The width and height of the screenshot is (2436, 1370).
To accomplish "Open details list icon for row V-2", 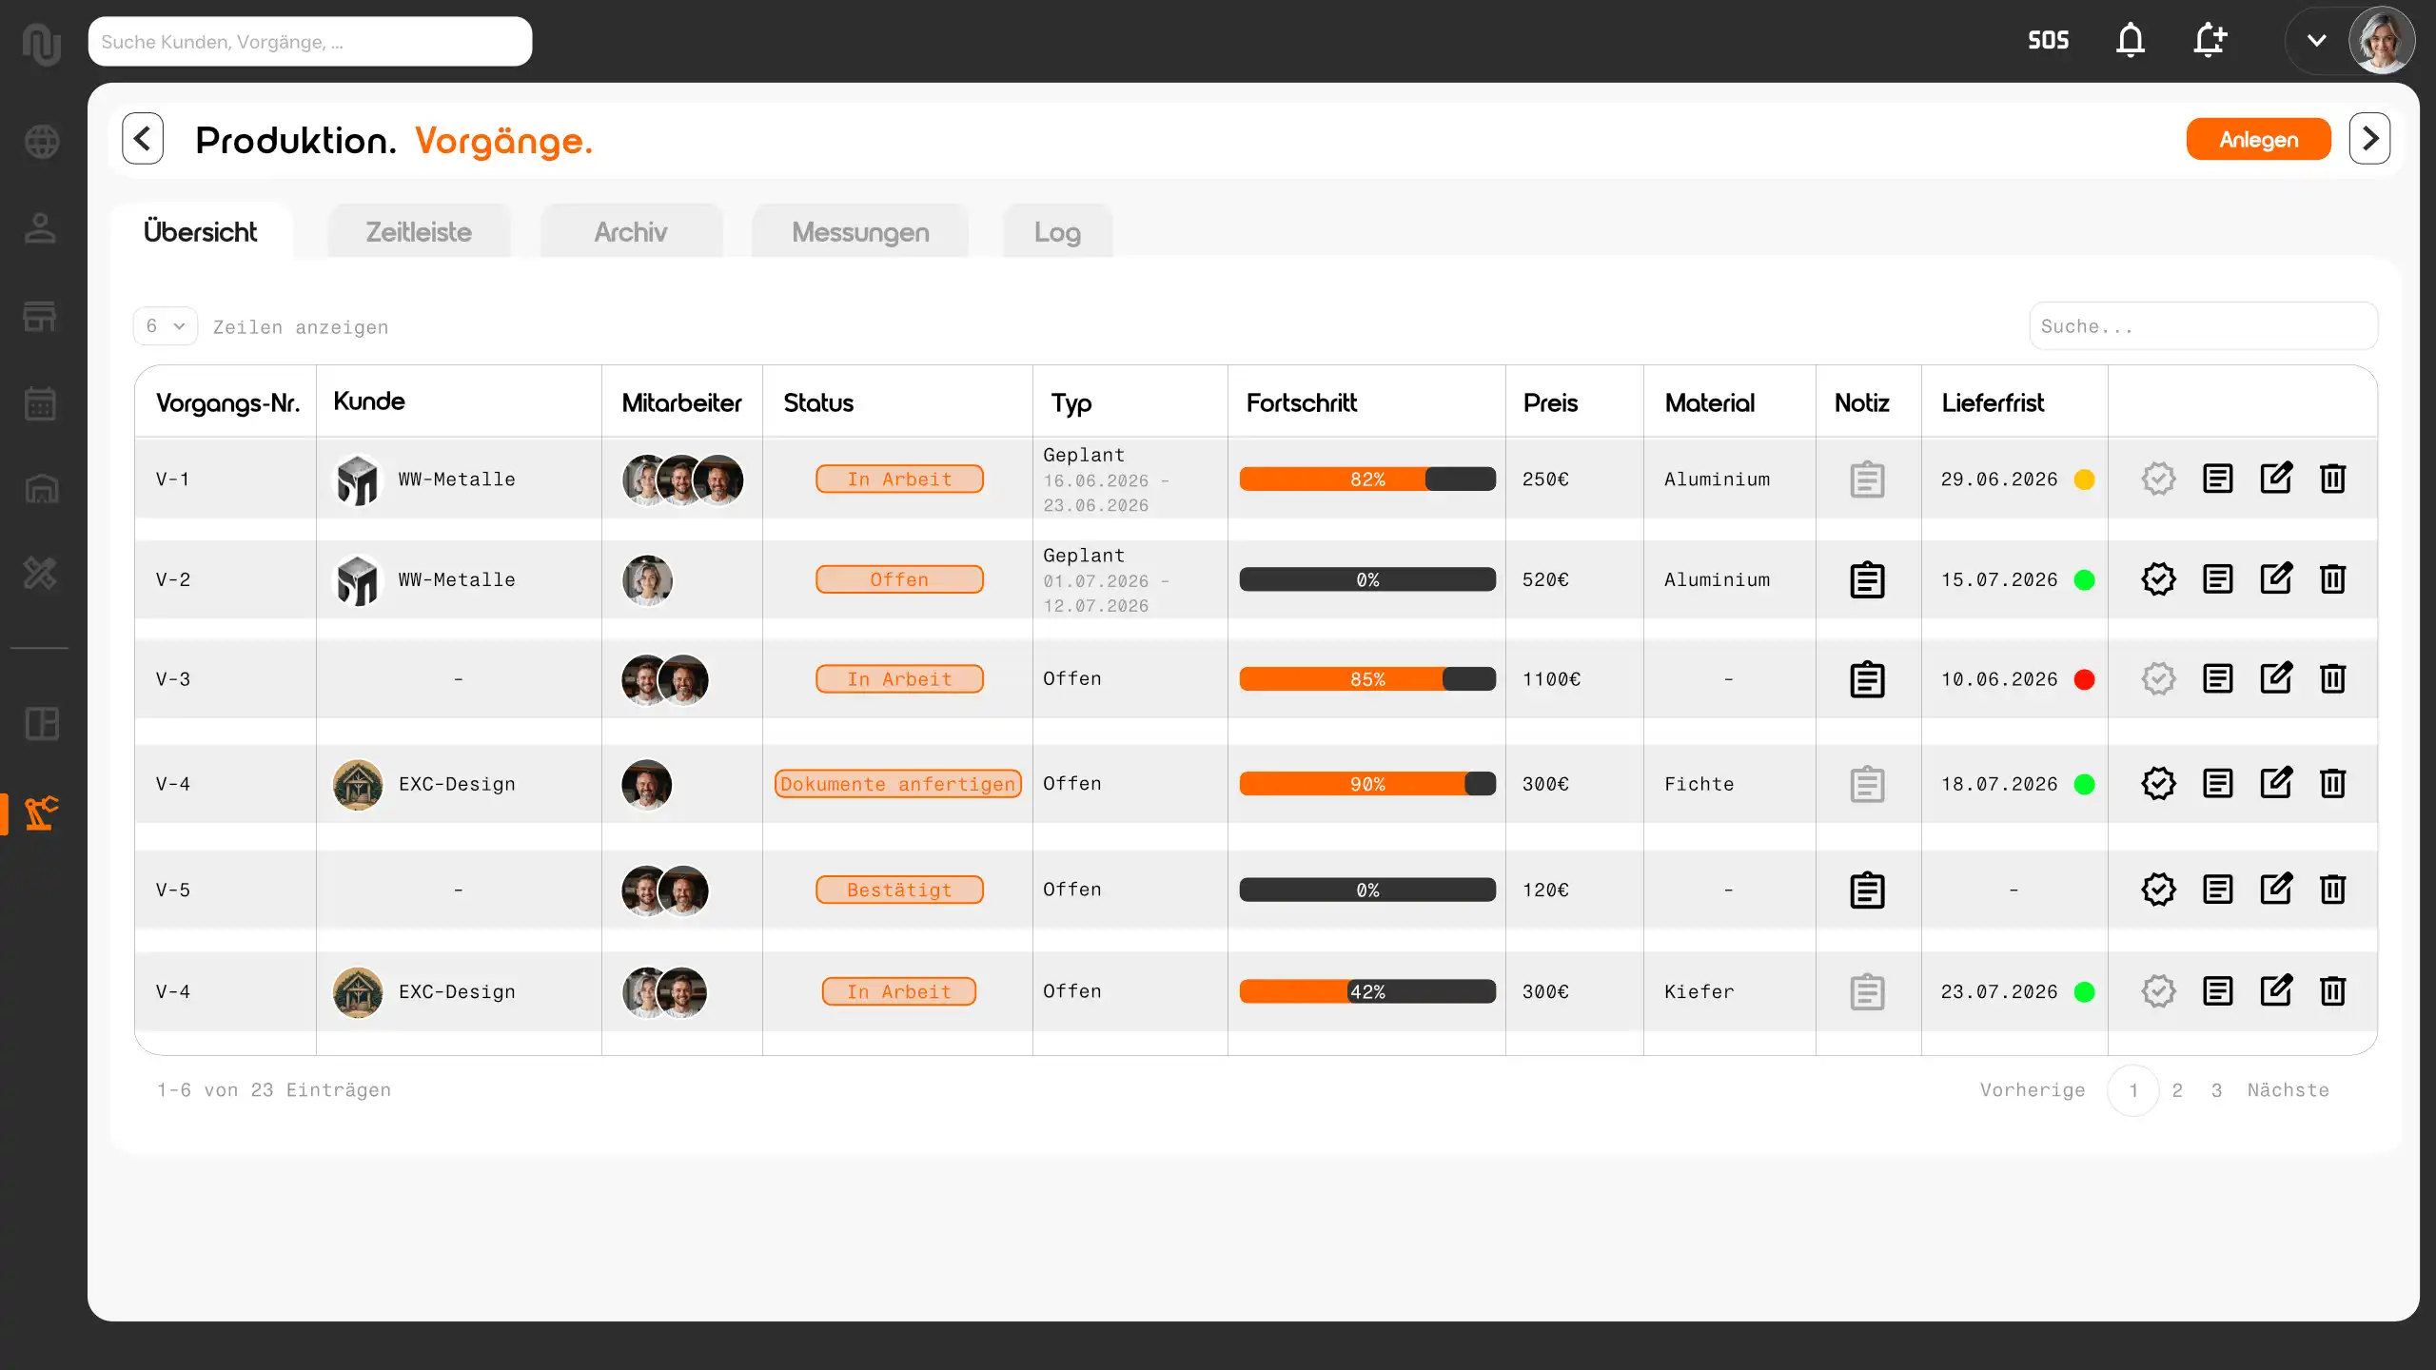I will 2217,578.
